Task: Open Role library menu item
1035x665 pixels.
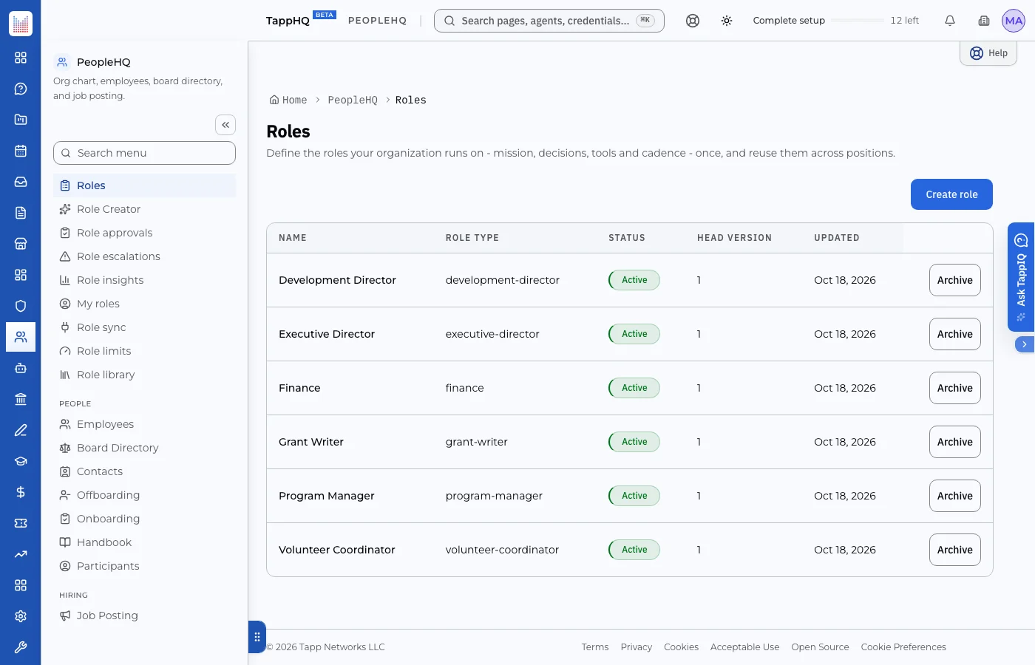Action: [145, 375]
